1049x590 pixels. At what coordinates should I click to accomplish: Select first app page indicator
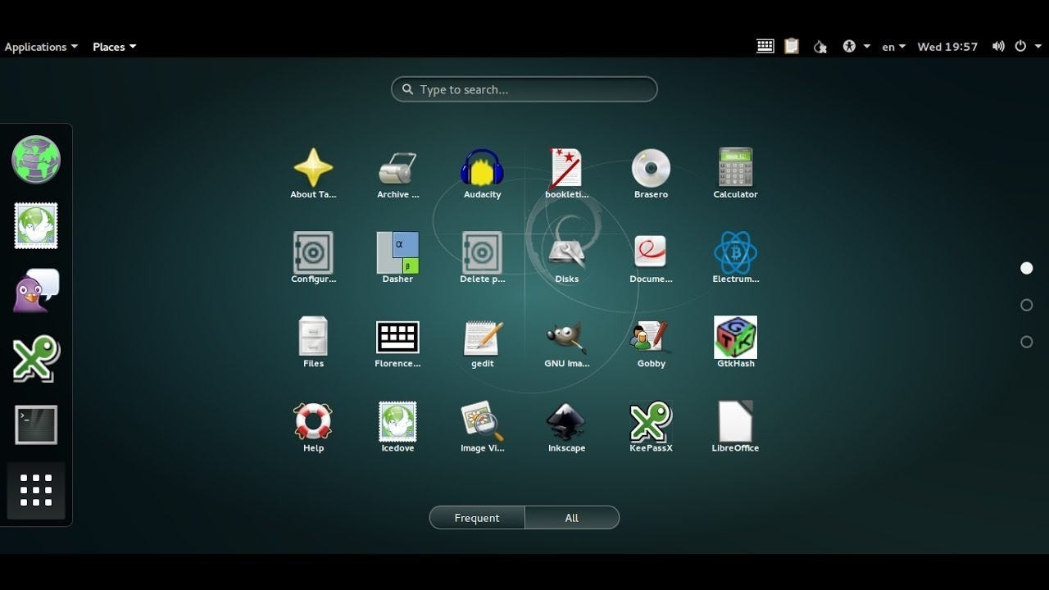1026,268
